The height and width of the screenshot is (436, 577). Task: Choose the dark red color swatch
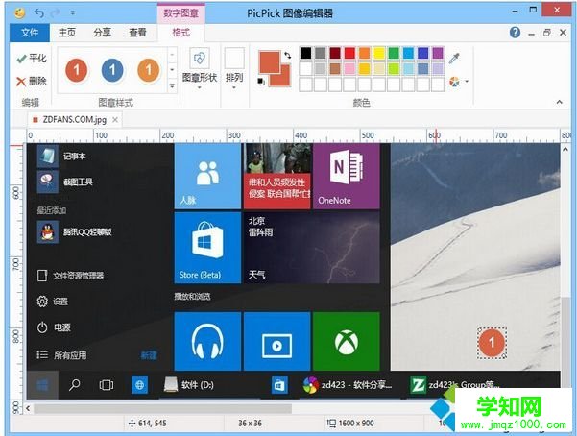[x=335, y=53]
